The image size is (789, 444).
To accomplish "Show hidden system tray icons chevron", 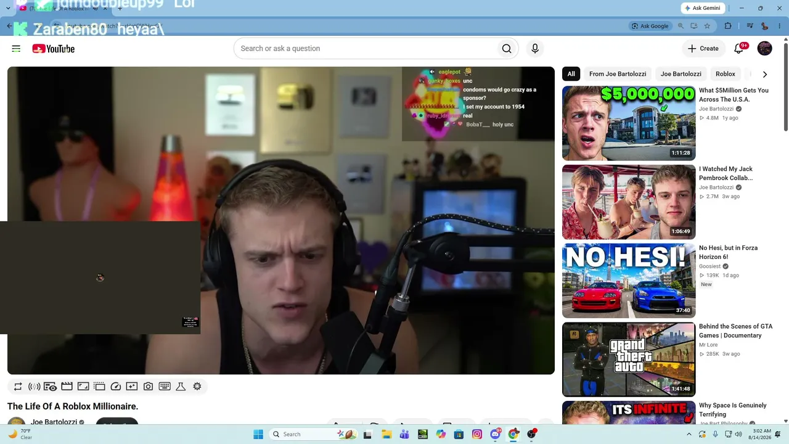I will click(689, 434).
